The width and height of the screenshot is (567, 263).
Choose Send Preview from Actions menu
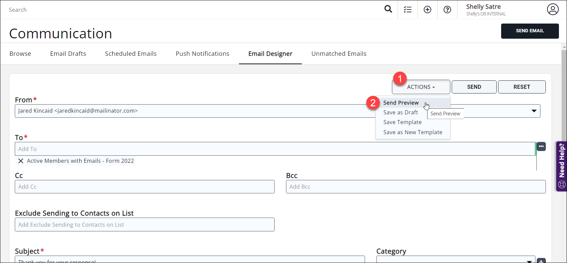click(401, 103)
